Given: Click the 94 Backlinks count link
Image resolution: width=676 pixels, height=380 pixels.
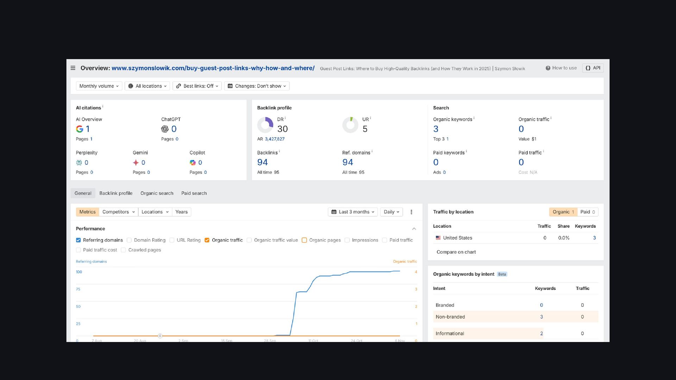Looking at the screenshot, I should pyautogui.click(x=262, y=162).
